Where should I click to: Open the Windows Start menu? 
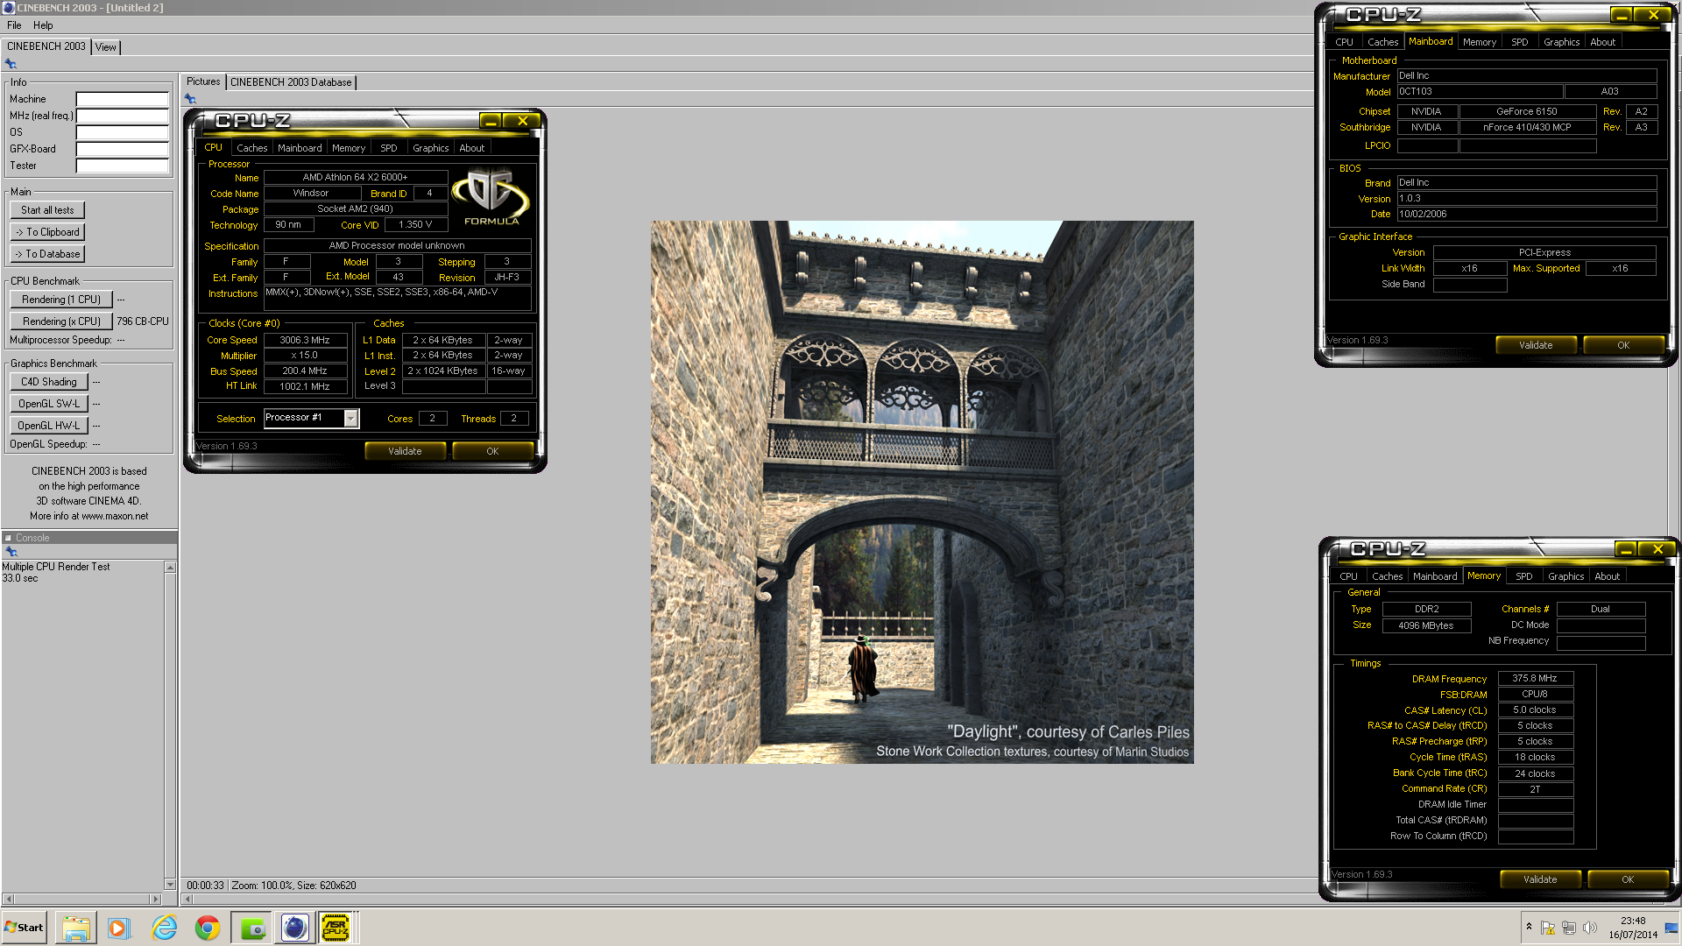(24, 928)
